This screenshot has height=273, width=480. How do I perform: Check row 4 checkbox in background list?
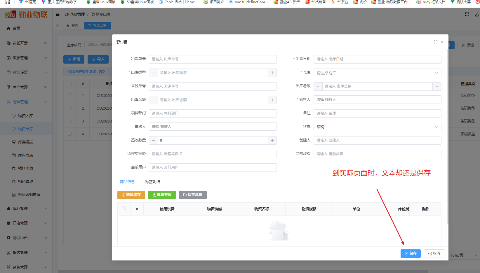coord(70,134)
